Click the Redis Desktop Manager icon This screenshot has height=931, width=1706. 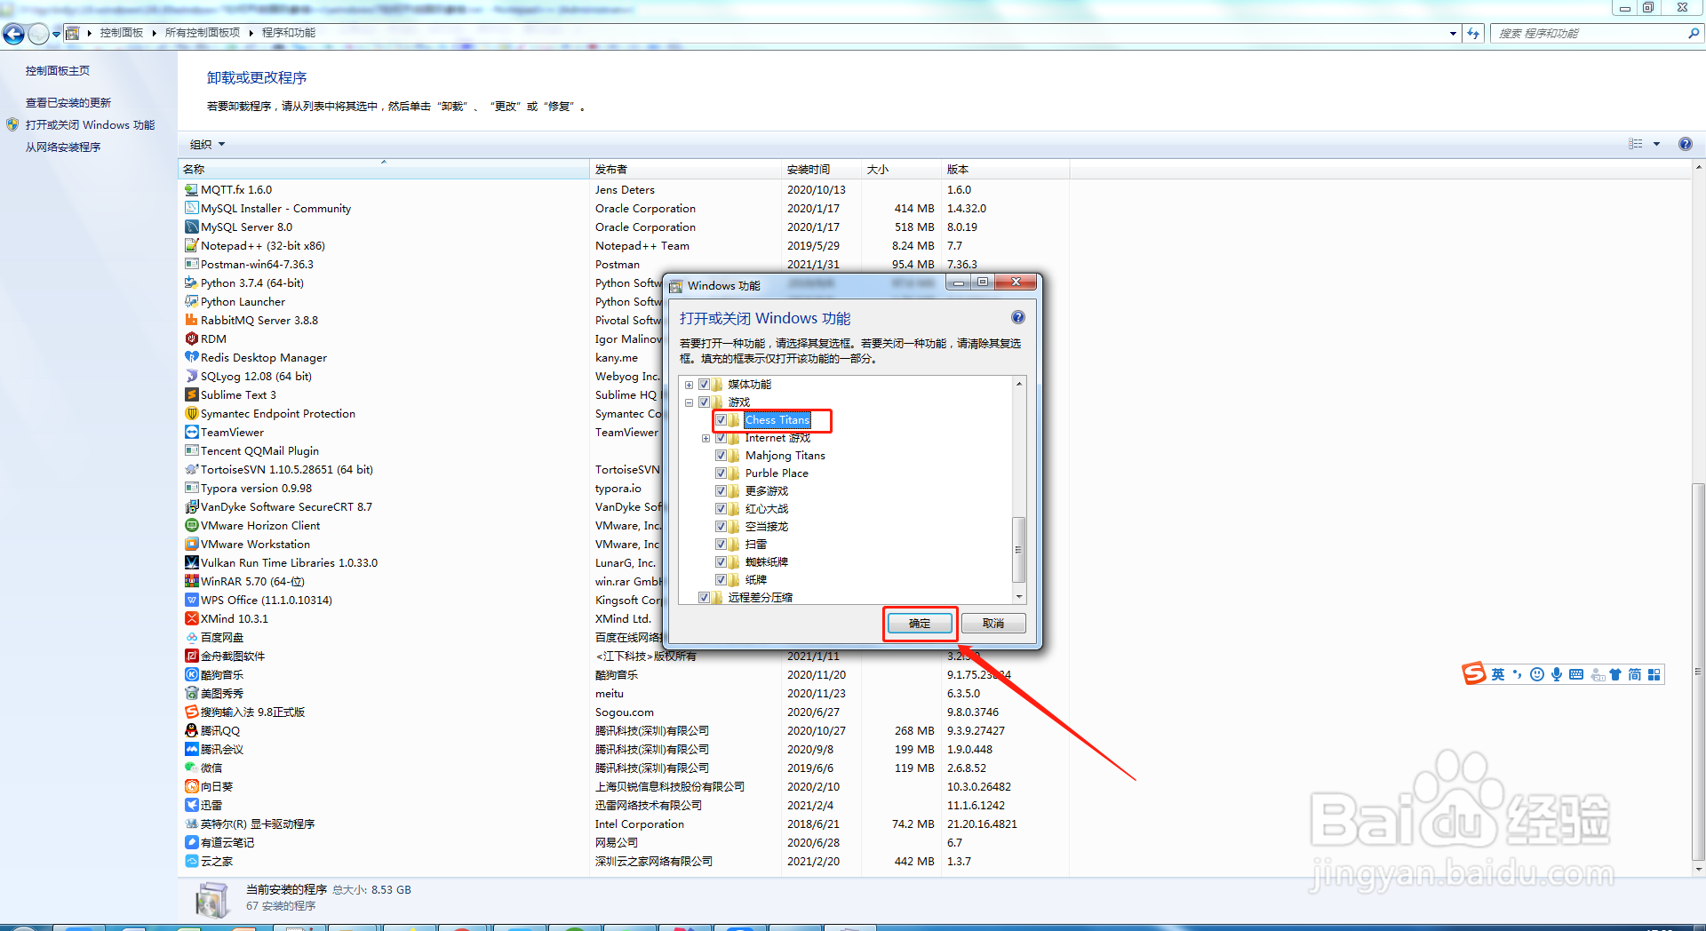point(191,357)
